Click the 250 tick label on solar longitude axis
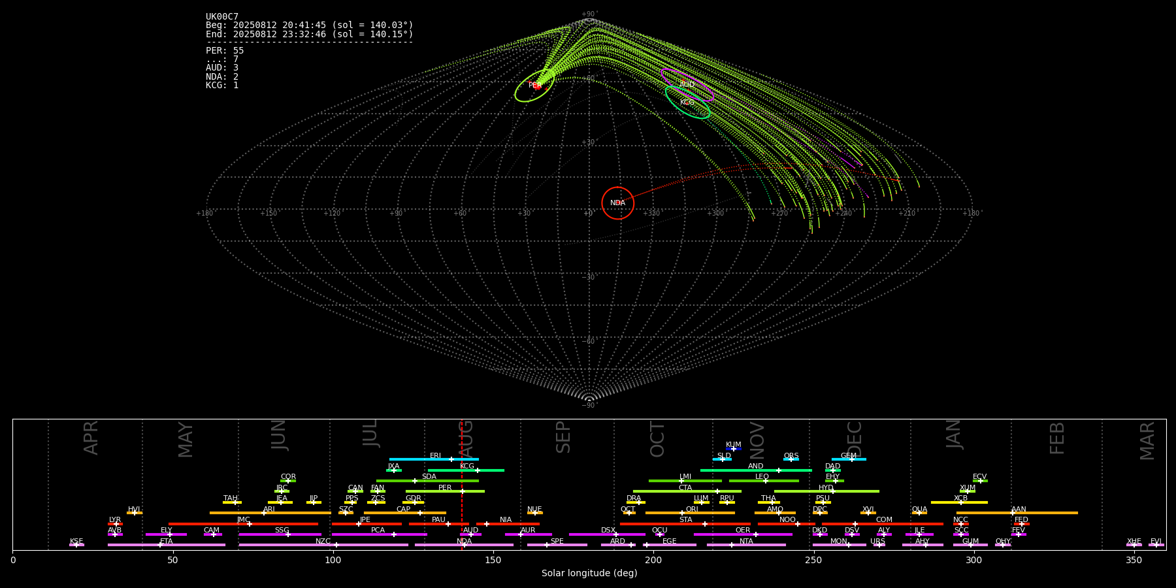Viewport: 1176px width, 588px height. [x=813, y=560]
